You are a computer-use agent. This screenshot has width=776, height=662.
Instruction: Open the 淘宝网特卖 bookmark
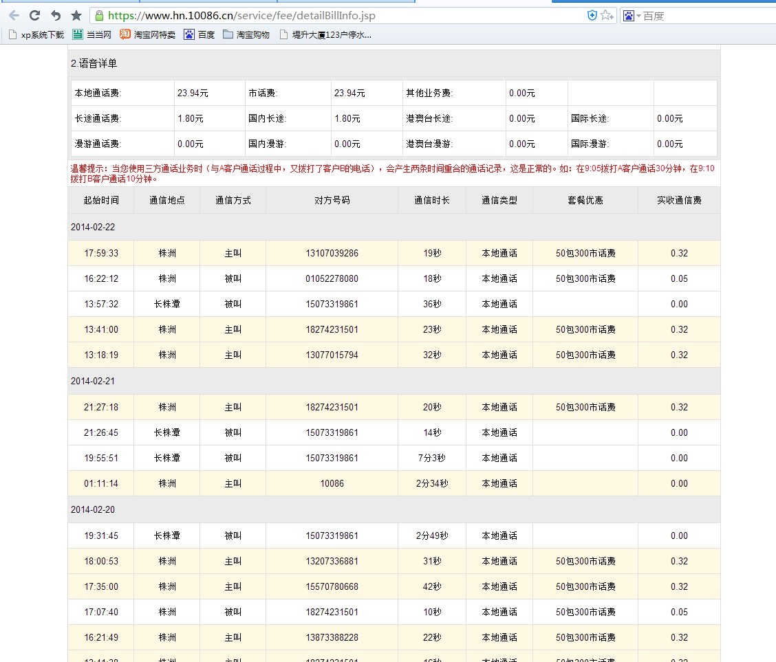[x=147, y=34]
